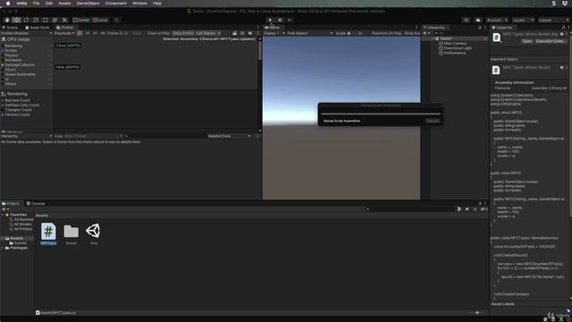Image resolution: width=572 pixels, height=322 pixels.
Task: Open the profiler Hierarchy view dropdown
Action: point(26,136)
